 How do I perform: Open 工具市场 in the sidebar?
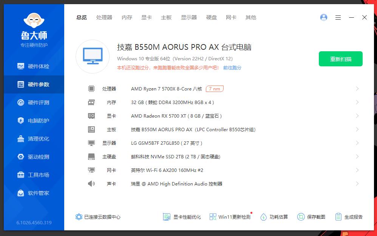point(34,175)
